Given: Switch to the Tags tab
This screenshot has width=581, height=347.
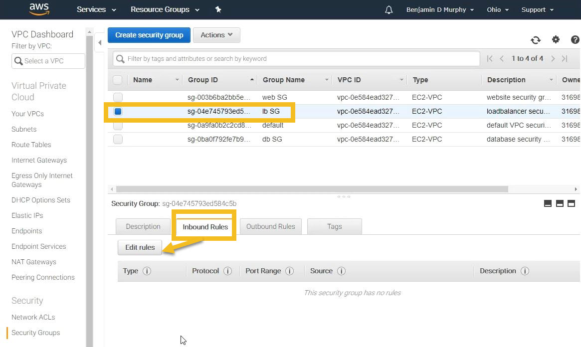Looking at the screenshot, I should 334,227.
